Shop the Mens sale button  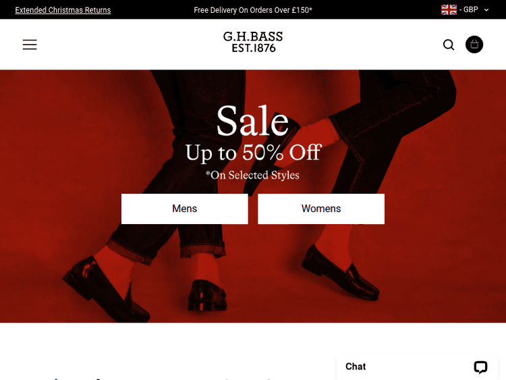point(185,209)
